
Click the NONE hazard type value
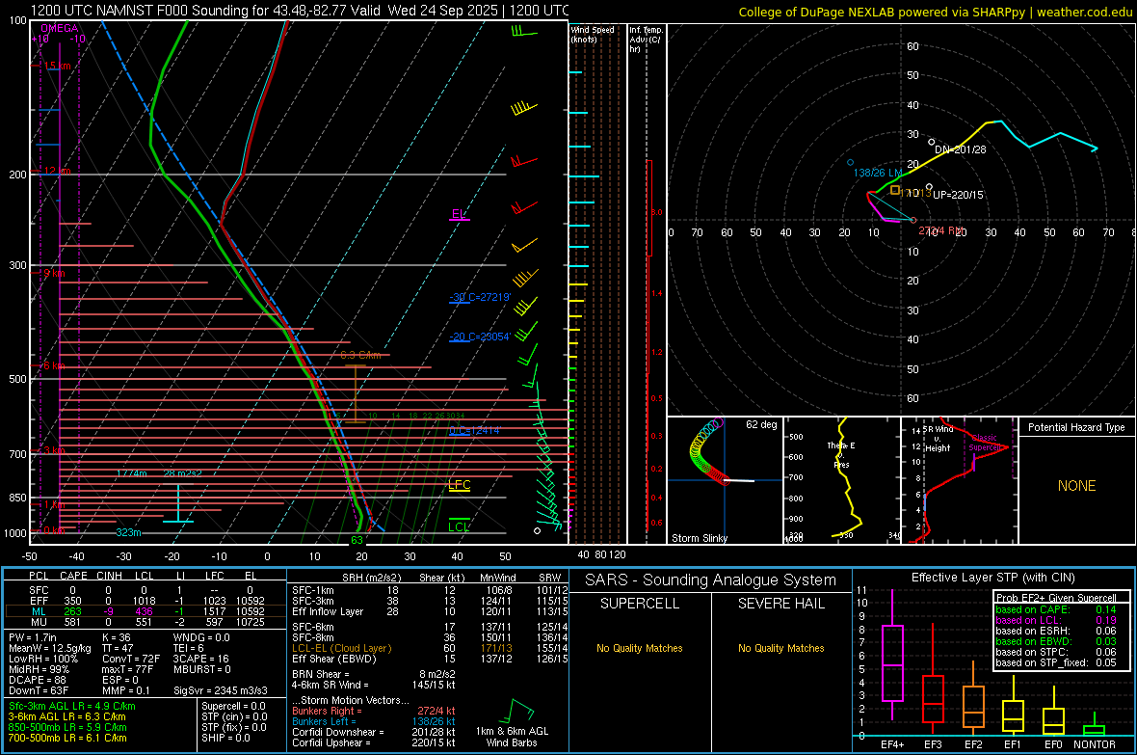(x=1077, y=486)
